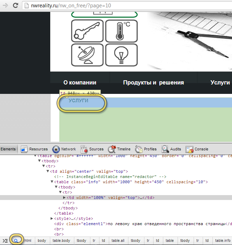The width and height of the screenshot is (232, 245).
Task: Open the О компании menu item
Action: (x=80, y=82)
